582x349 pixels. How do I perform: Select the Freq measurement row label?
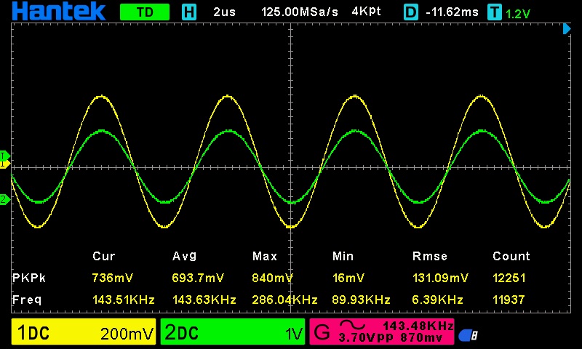25,300
